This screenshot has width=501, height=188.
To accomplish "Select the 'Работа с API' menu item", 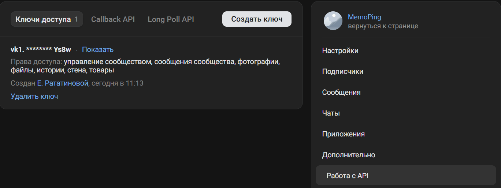I will 347,176.
